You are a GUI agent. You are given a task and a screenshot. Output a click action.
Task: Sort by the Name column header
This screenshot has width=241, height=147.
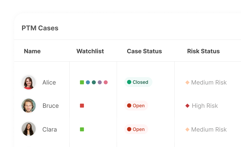[x=32, y=51]
